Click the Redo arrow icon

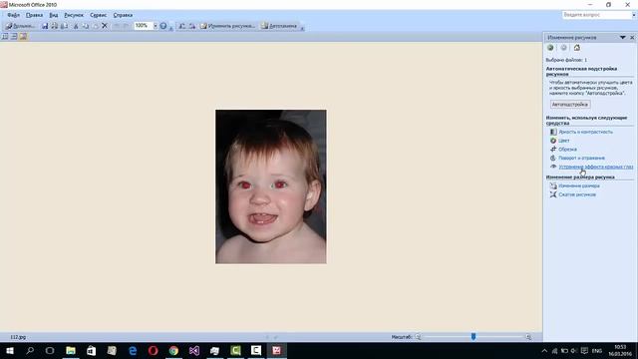tap(126, 26)
